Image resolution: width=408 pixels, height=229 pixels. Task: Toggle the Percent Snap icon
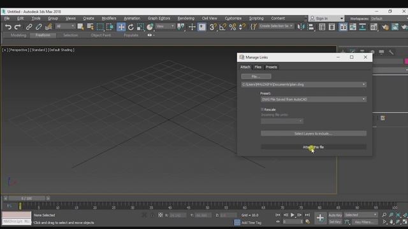click(232, 27)
